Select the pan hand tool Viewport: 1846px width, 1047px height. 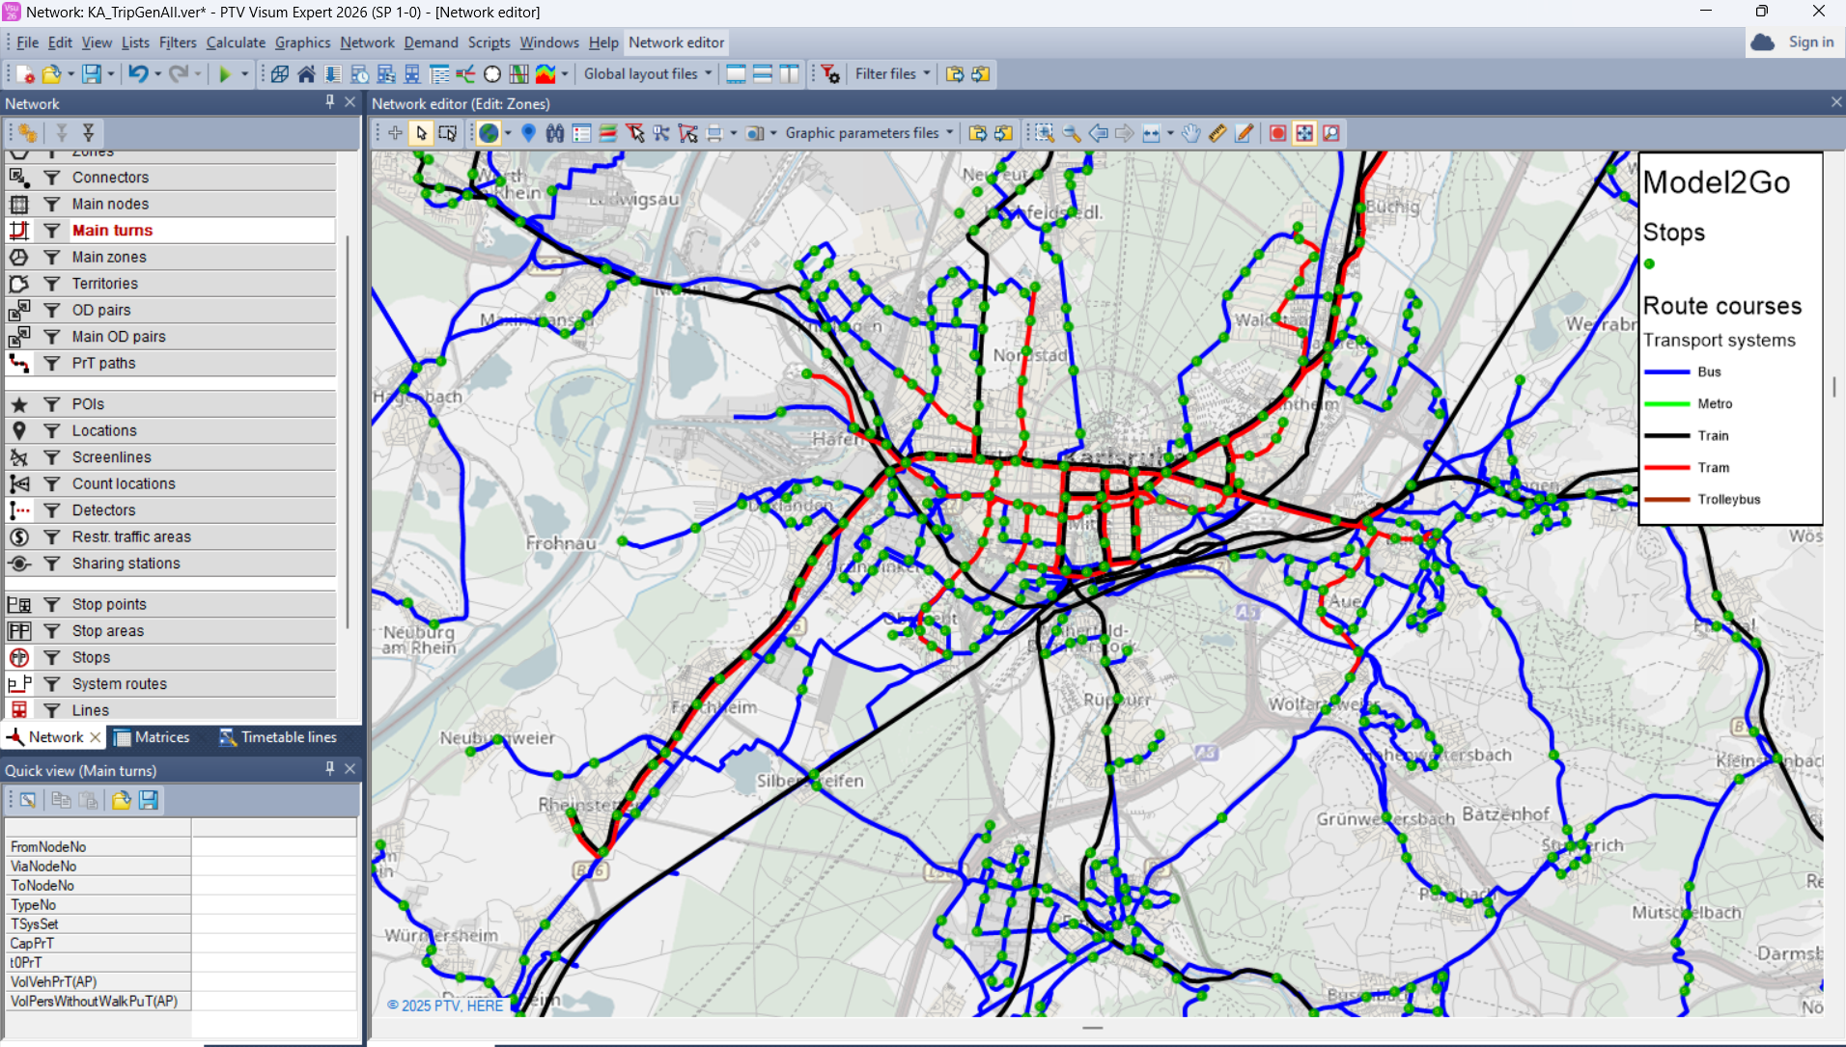1191,133
